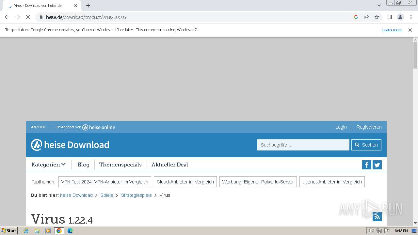View site information lock icon
This screenshot has height=235, width=418.
[41, 17]
